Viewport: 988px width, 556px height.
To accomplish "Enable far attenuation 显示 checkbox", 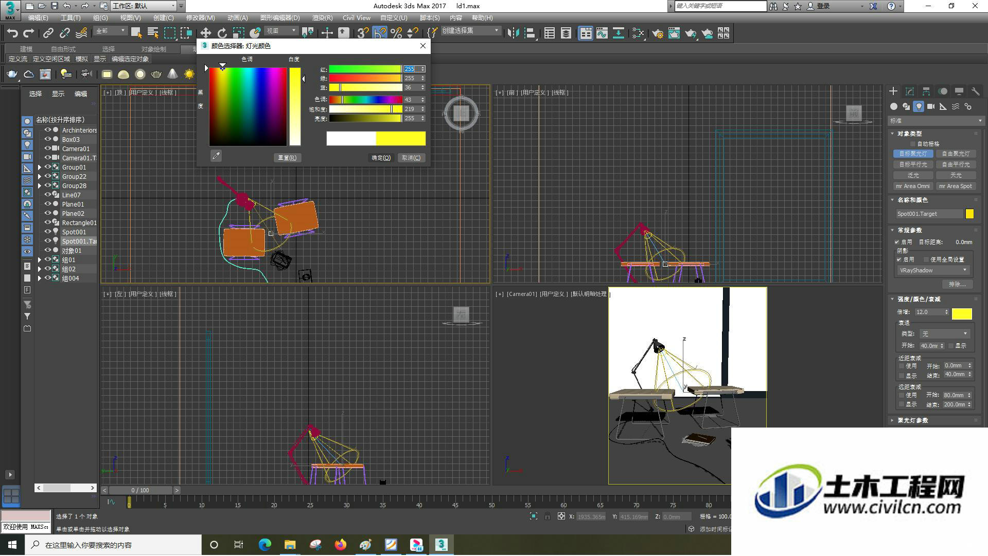I will tap(902, 405).
